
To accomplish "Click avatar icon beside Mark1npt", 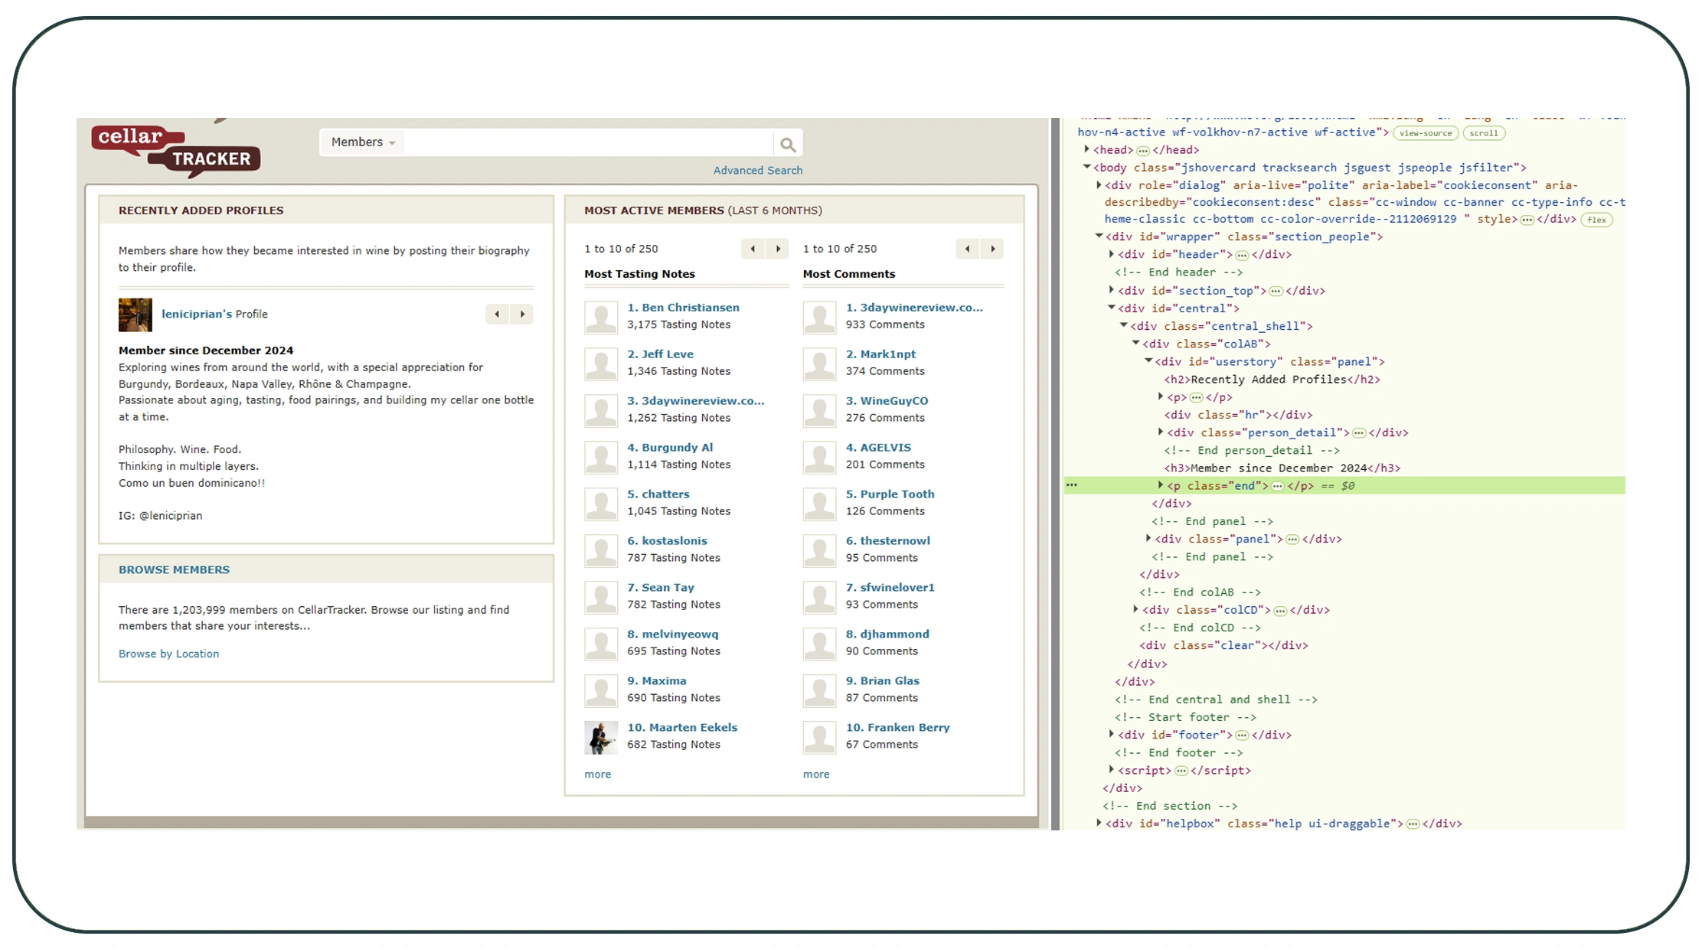I will [819, 364].
